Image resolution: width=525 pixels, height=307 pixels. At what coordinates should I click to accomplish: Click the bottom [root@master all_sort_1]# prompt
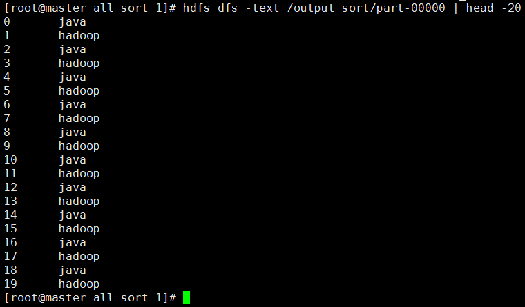[90, 297]
